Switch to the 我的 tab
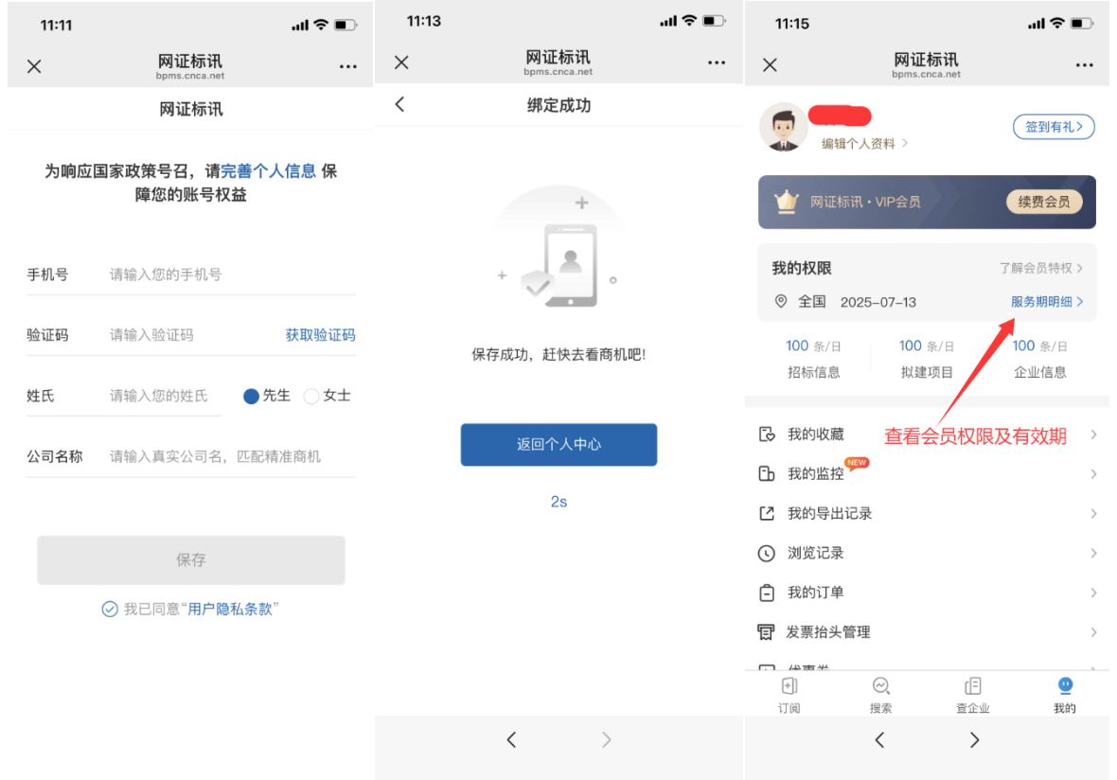 [1064, 694]
